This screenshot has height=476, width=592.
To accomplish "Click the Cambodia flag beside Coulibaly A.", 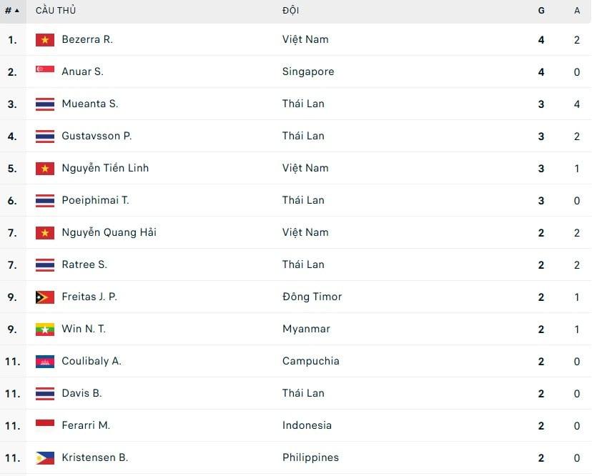I will click(x=45, y=361).
